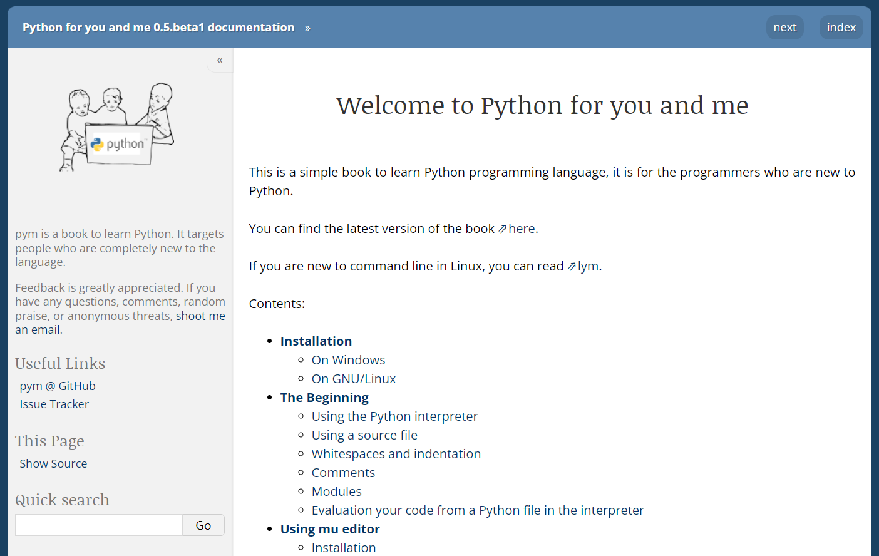Open the 'index' navigation button
Viewport: 879px width, 556px height.
click(841, 27)
